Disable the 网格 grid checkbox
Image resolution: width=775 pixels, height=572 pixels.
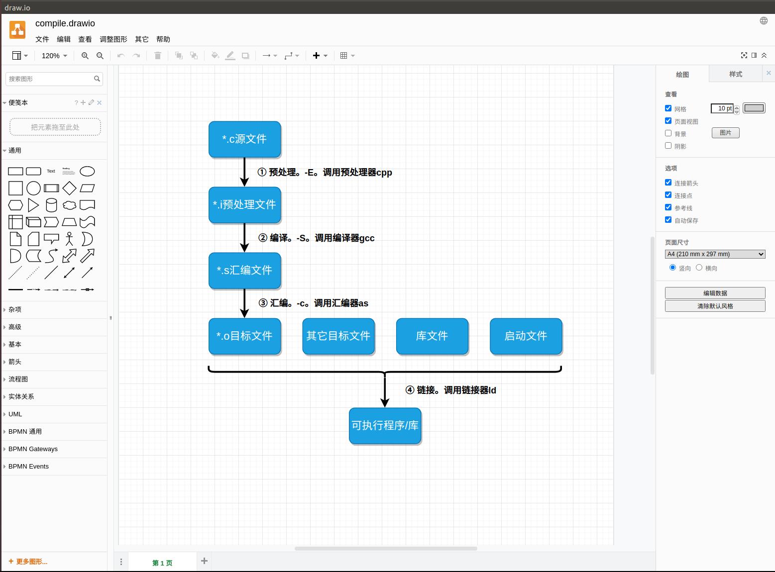668,108
